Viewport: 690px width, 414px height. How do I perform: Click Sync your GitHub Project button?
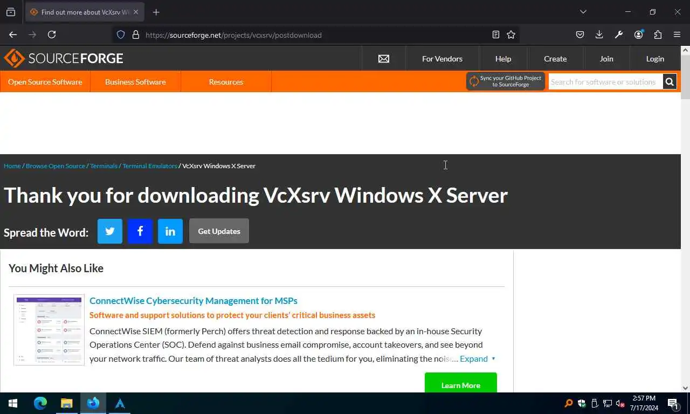pyautogui.click(x=506, y=81)
